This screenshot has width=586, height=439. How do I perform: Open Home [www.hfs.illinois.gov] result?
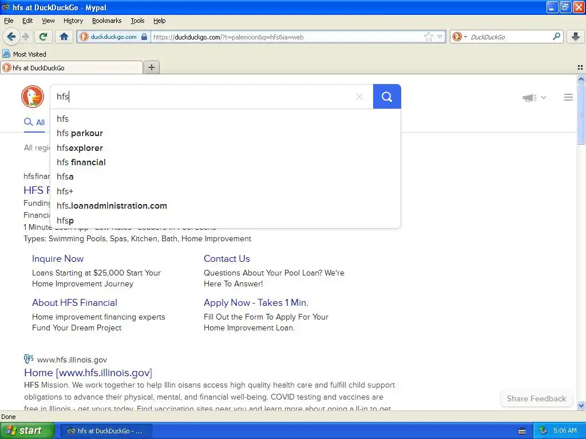(x=88, y=373)
